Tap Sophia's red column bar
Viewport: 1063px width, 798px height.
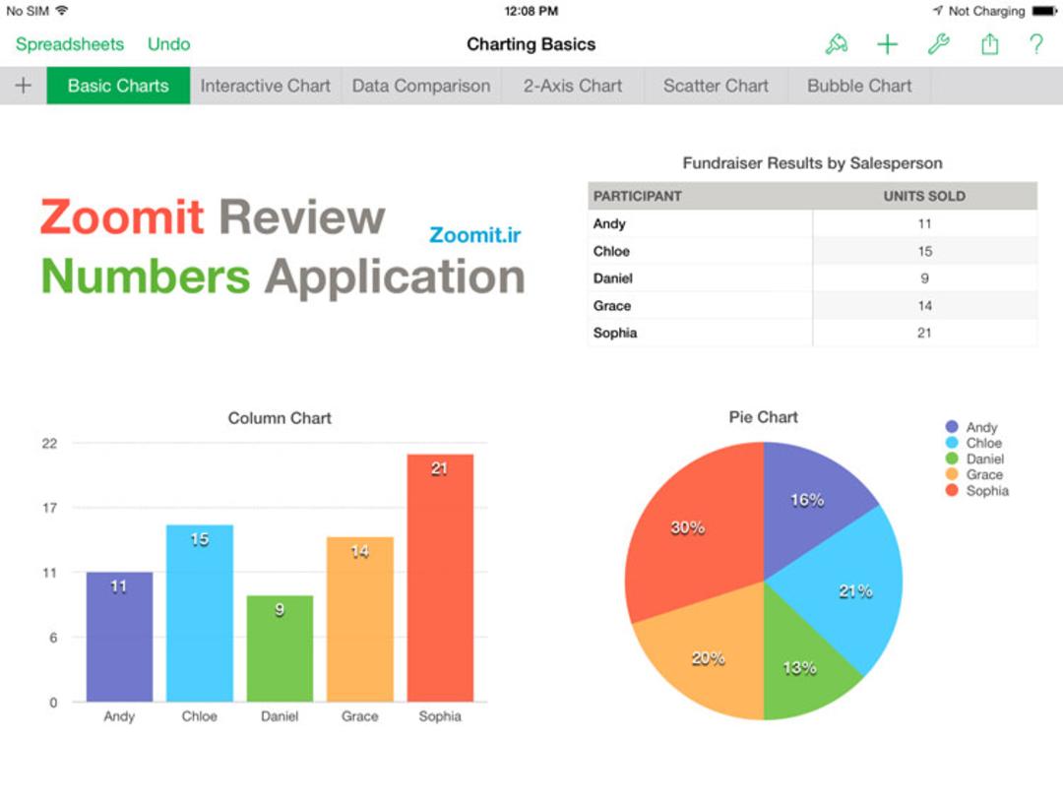point(440,578)
